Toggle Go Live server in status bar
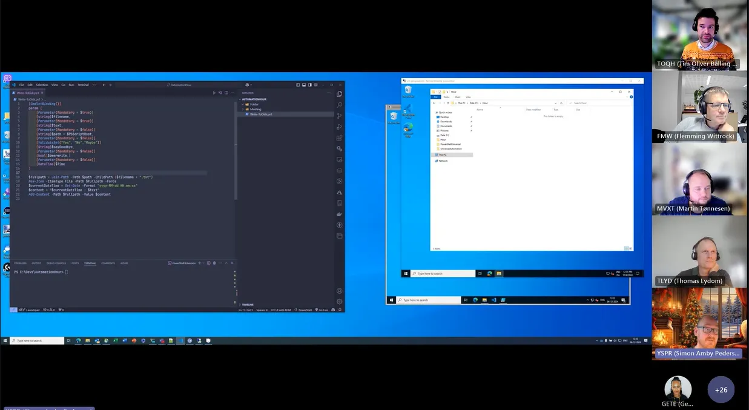The image size is (749, 410). [323, 309]
